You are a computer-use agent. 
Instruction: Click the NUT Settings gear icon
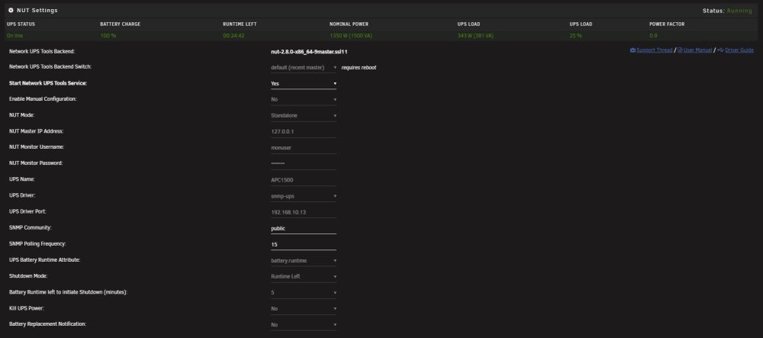pyautogui.click(x=11, y=10)
